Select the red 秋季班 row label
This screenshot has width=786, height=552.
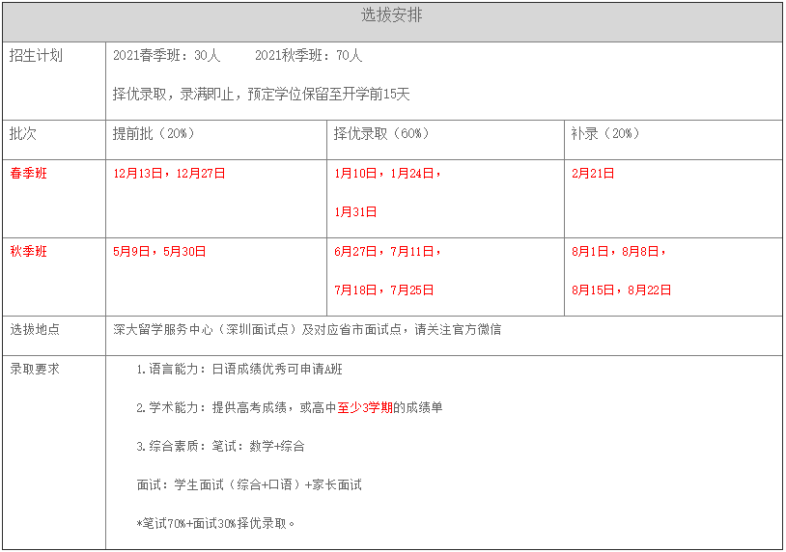[x=29, y=252]
